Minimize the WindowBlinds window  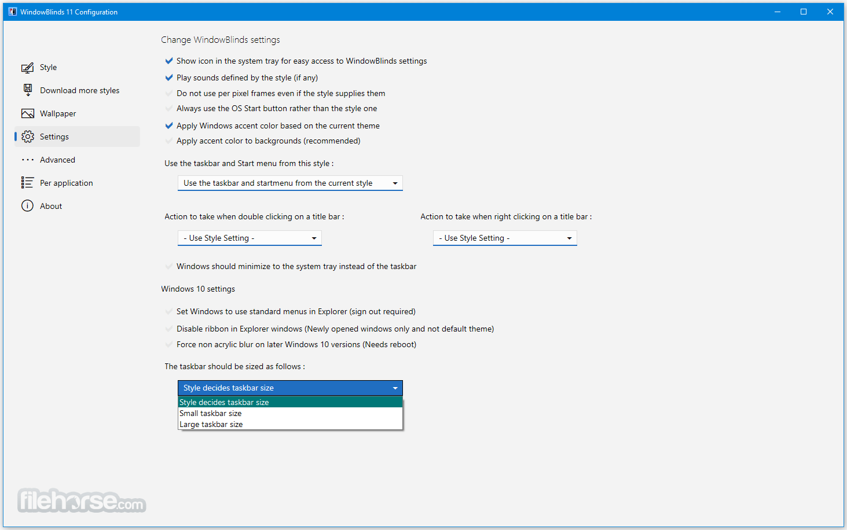778,12
